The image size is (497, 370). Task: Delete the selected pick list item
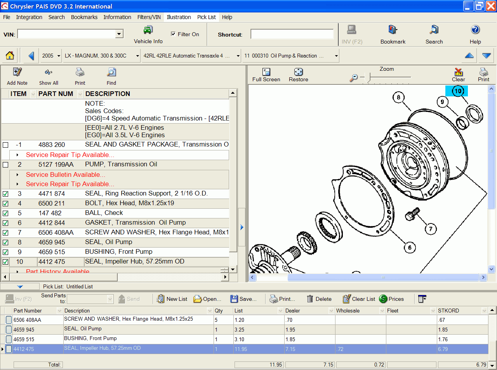319,299
